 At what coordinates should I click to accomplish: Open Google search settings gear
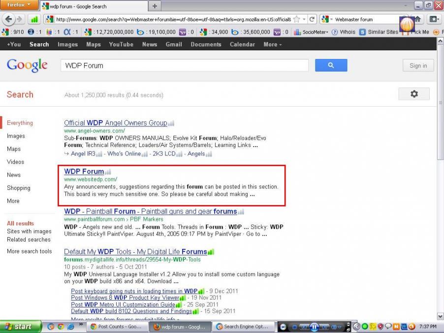tap(414, 94)
